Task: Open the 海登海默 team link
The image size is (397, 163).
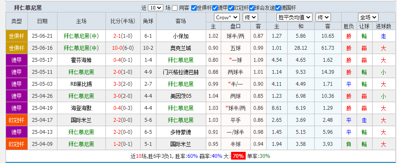Action: click(x=81, y=108)
